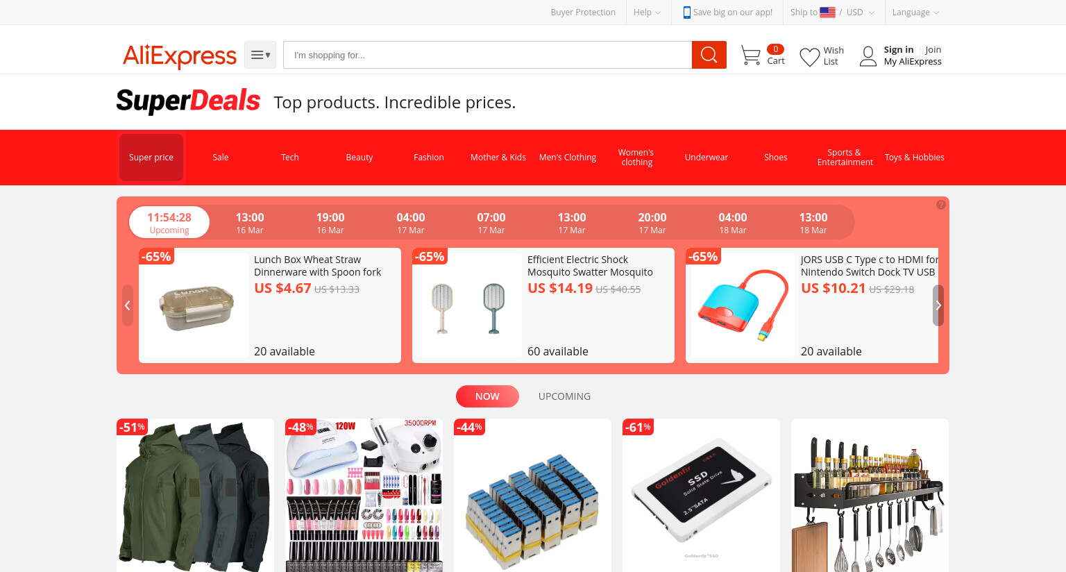This screenshot has height=572, width=1066.
Task: Show previous deals with left arrow
Action: pyautogui.click(x=128, y=305)
